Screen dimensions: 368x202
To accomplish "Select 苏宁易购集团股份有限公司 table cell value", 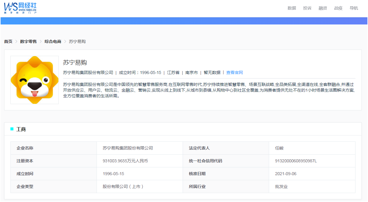I will [x=140, y=148].
